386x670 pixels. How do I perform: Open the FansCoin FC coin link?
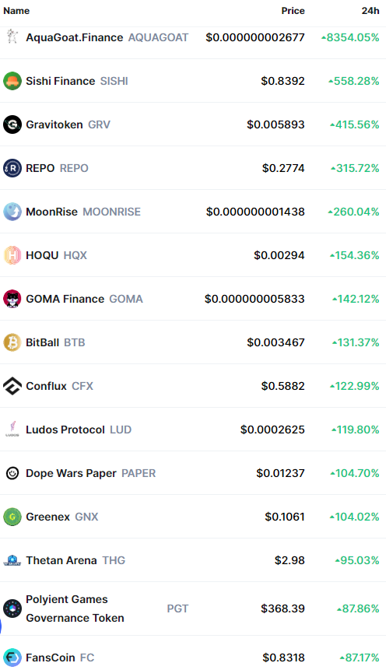coord(60,658)
